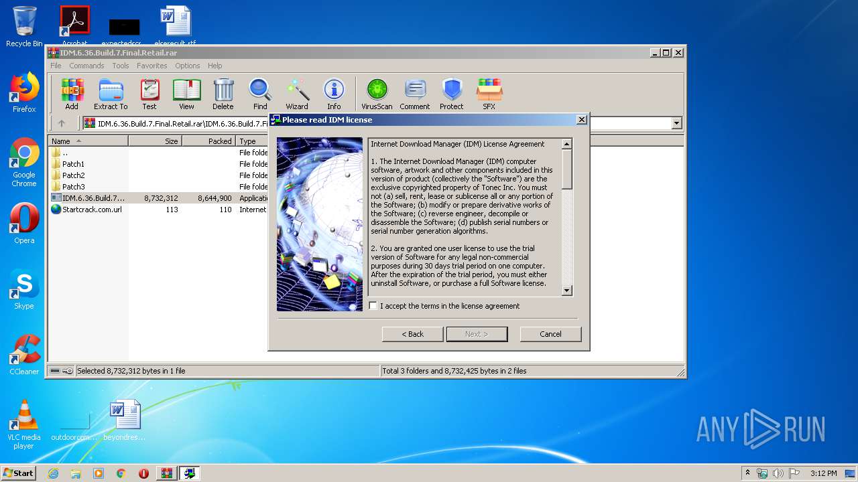Accept the license agreement terms checkbox
858x482 pixels.
click(373, 306)
